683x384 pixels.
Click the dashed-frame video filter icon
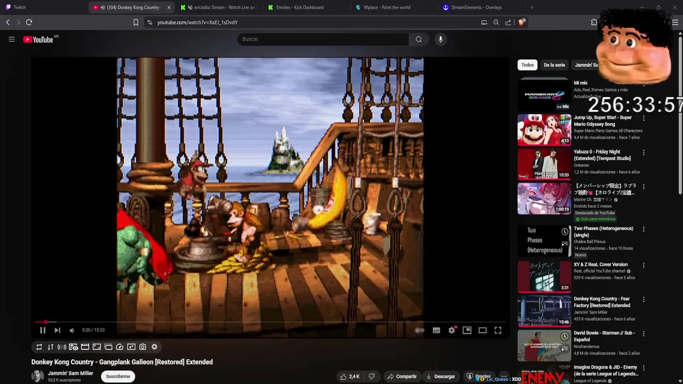108,347
